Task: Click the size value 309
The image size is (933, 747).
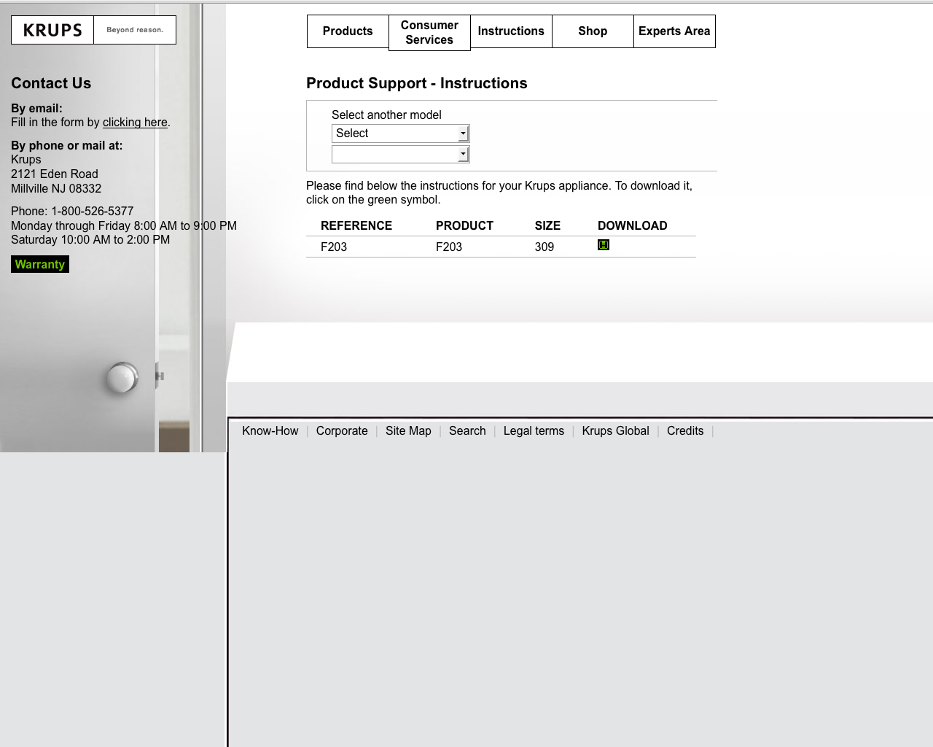Action: [544, 247]
